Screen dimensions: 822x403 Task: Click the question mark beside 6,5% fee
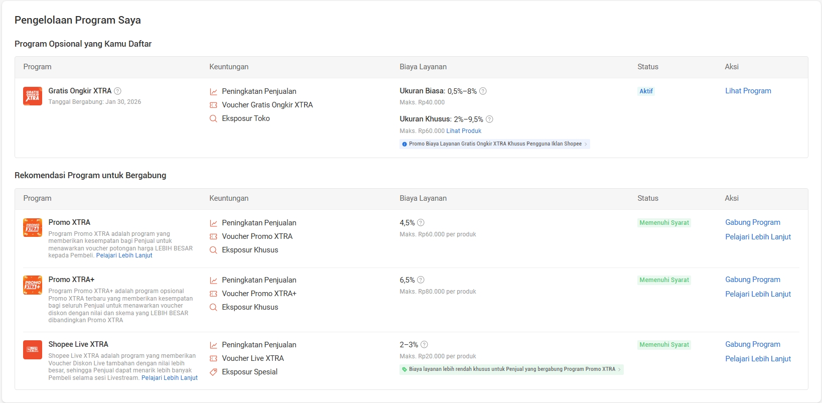421,280
